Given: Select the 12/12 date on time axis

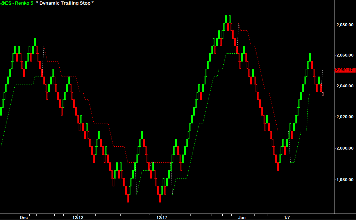Looking at the screenshot, I should click(78, 217).
